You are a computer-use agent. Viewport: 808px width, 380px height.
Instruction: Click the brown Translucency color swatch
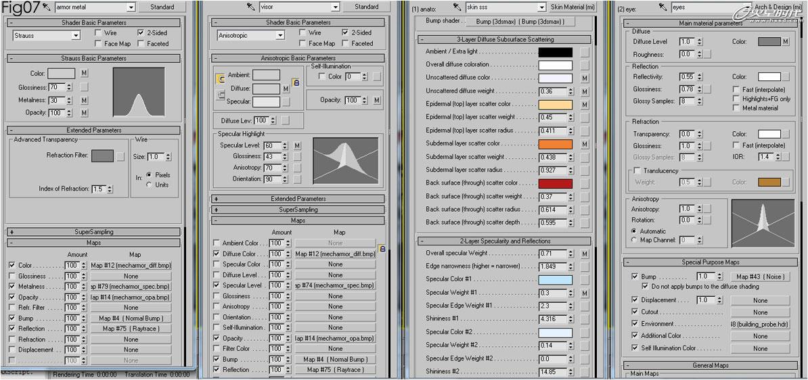[769, 183]
